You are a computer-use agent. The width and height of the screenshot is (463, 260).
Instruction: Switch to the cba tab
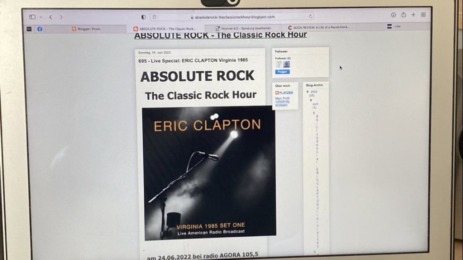394,26
